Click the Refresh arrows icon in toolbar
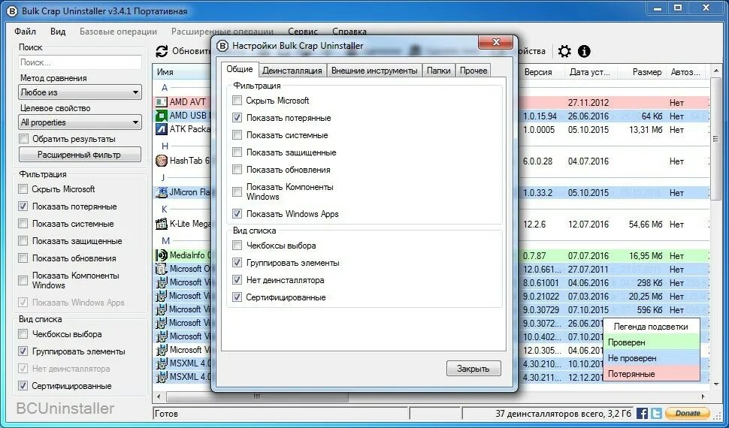Screen dimensions: 729x428 (162, 51)
